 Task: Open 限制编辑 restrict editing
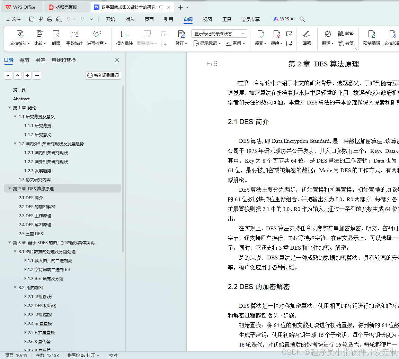tap(371, 38)
